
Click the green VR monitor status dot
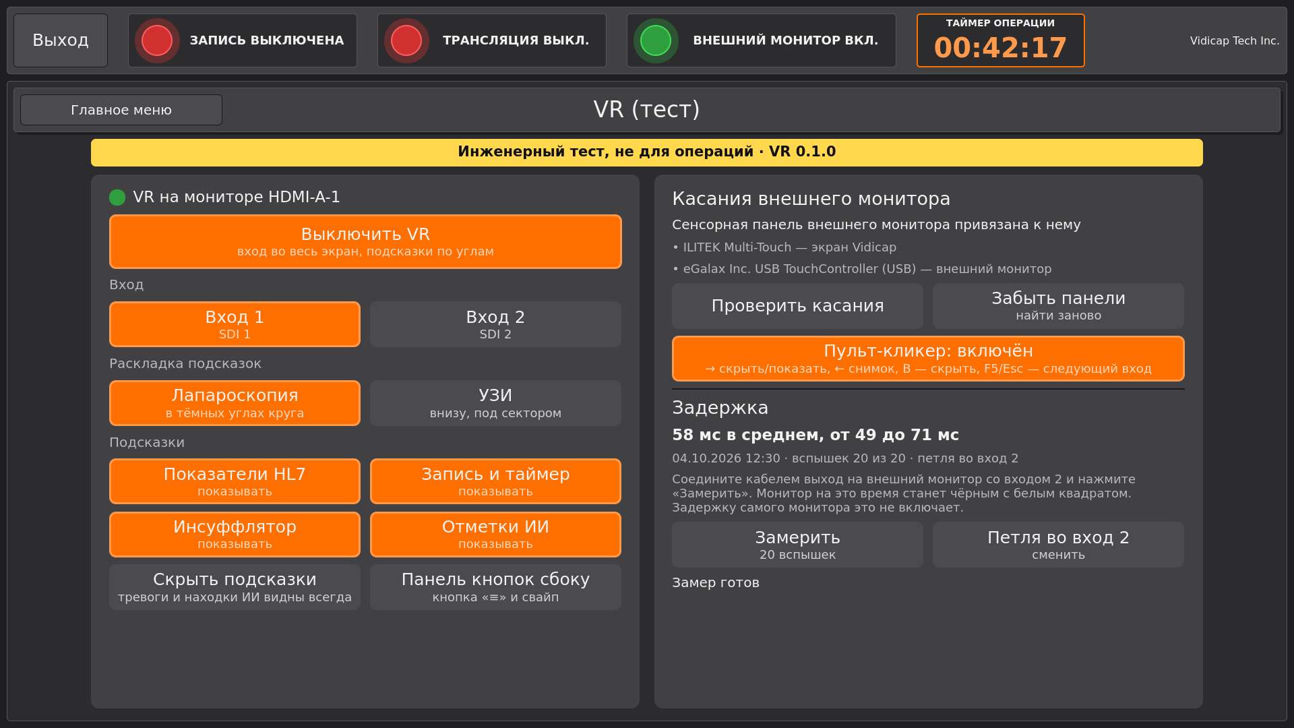tap(117, 198)
